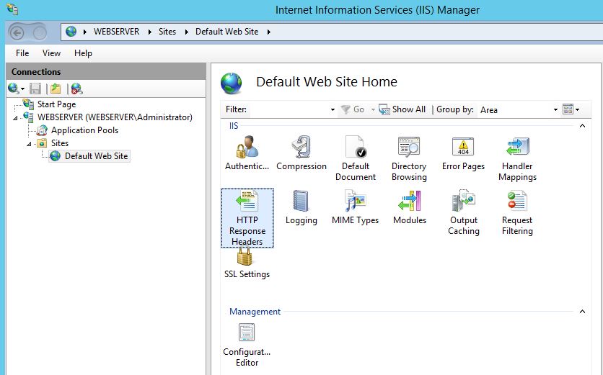
Task: Click the large Default Web Site Home globe
Action: tap(231, 83)
